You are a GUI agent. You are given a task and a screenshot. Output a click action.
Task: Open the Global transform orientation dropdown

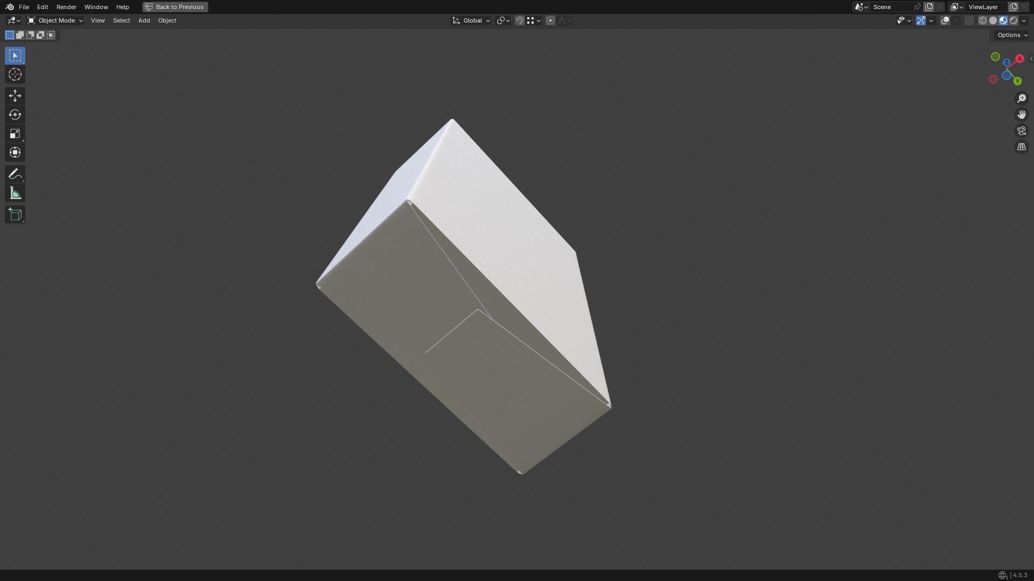tap(471, 20)
